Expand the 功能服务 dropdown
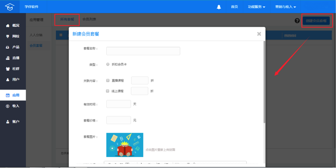Image resolution: width=336 pixels, height=168 pixels. 257,7
